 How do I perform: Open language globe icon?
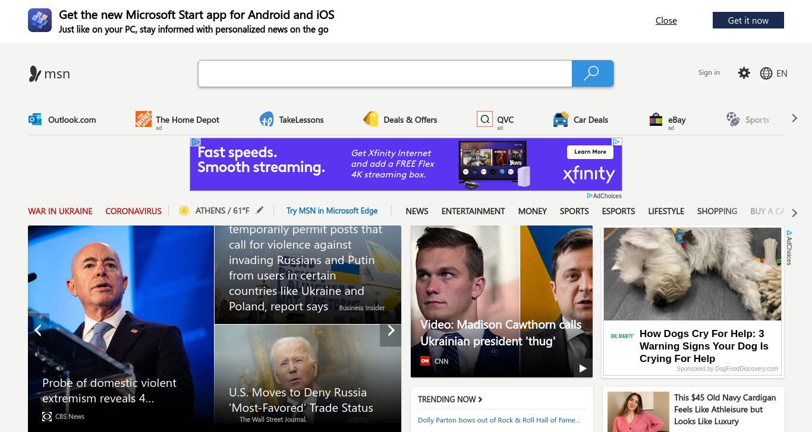(766, 73)
